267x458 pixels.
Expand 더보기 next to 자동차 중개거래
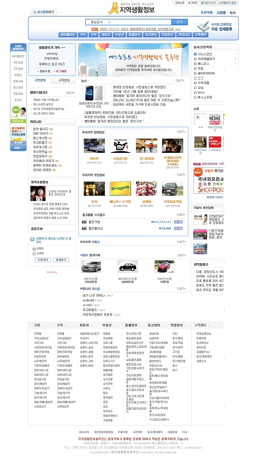tap(181, 255)
